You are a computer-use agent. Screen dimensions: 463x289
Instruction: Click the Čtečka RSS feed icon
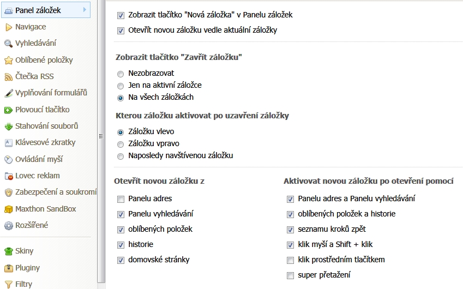(x=8, y=77)
